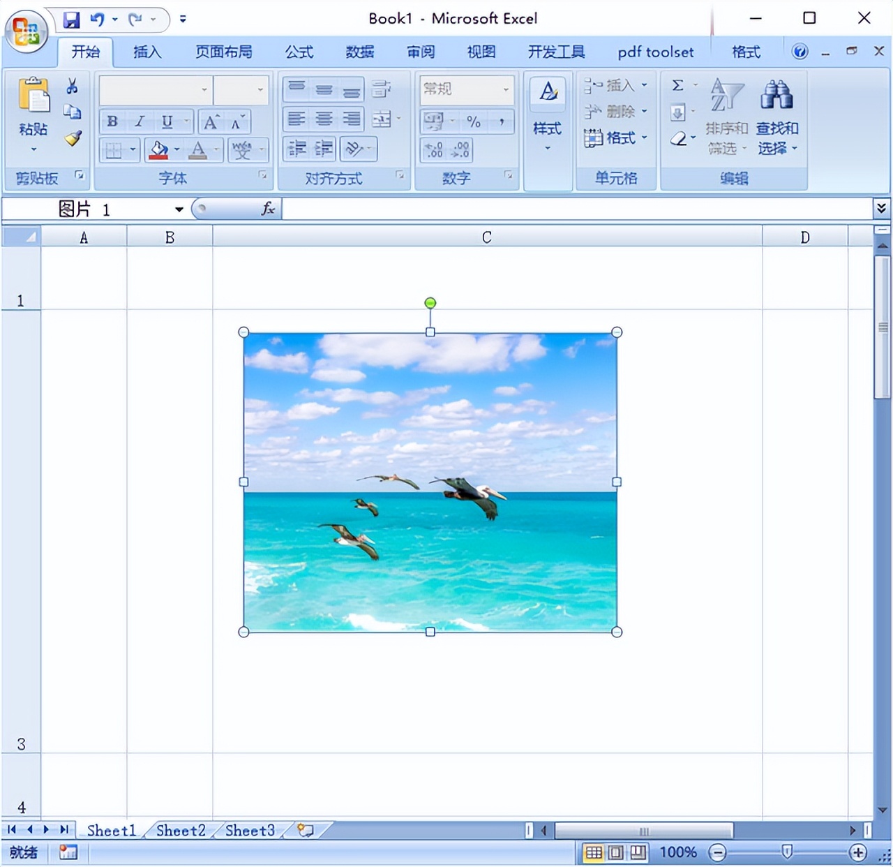
Task: Click the Office button logo
Action: click(26, 31)
